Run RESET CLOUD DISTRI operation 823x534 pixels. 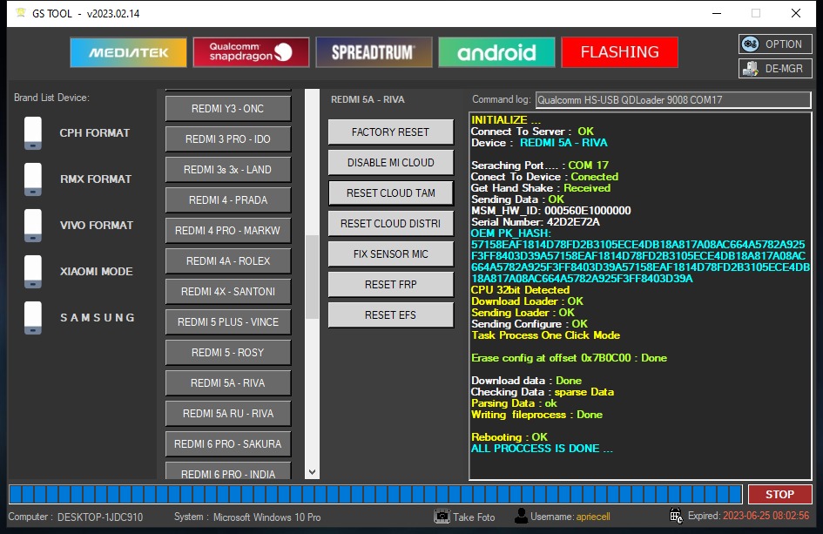coord(390,224)
